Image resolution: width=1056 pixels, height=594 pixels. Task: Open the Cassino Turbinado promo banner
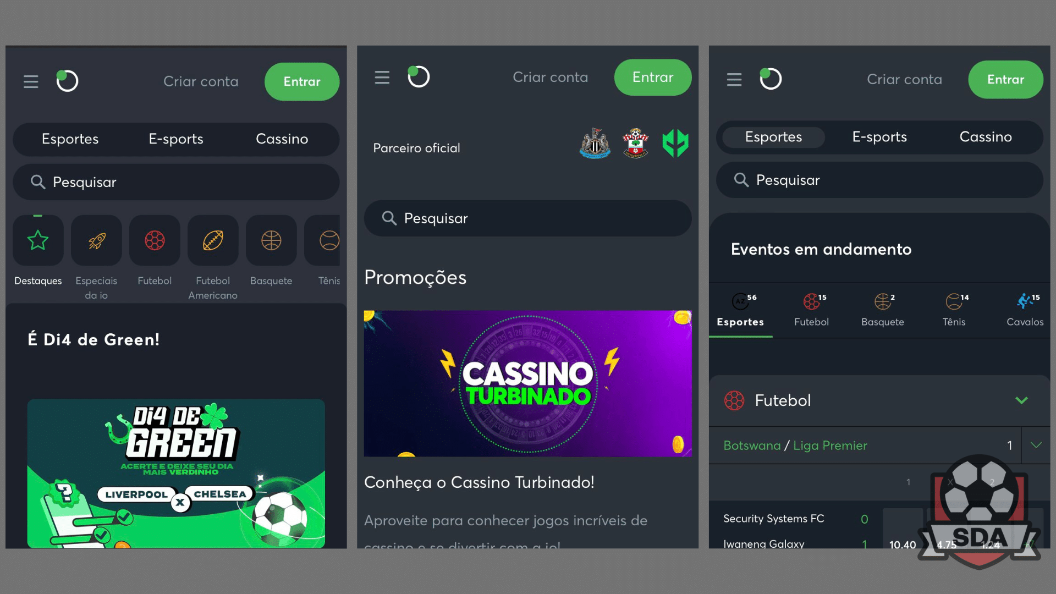[528, 383]
